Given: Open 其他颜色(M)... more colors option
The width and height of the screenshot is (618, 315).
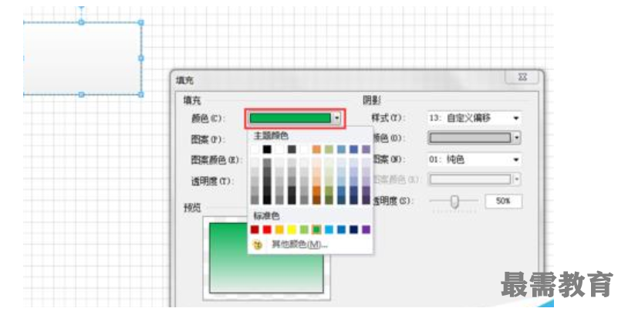Looking at the screenshot, I should tap(299, 245).
